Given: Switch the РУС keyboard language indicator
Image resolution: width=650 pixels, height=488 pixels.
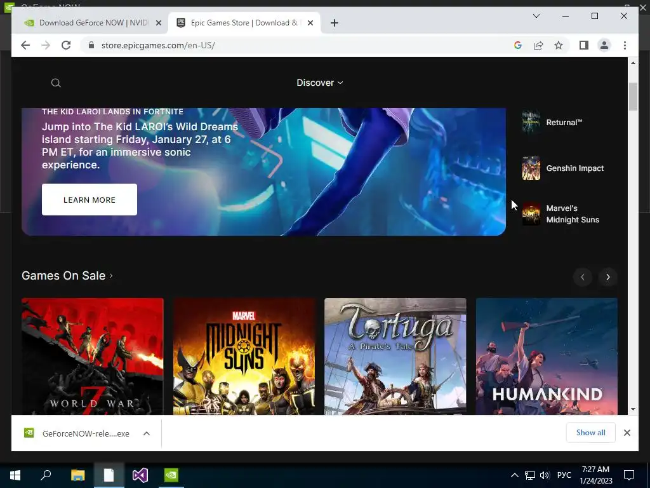Looking at the screenshot, I should coord(564,475).
